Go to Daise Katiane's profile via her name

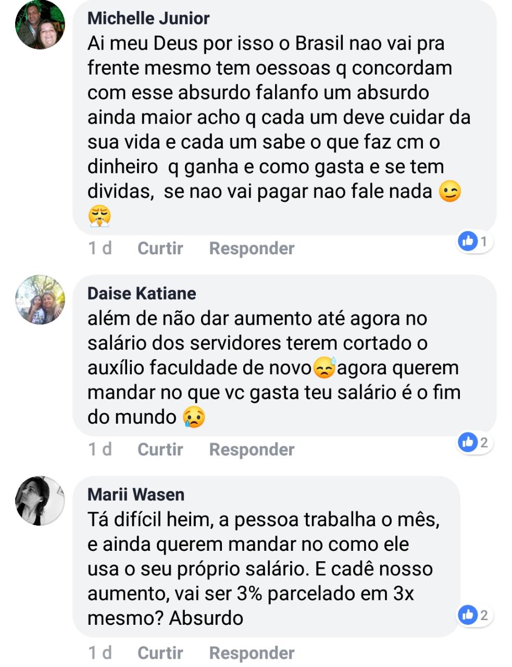click(142, 293)
